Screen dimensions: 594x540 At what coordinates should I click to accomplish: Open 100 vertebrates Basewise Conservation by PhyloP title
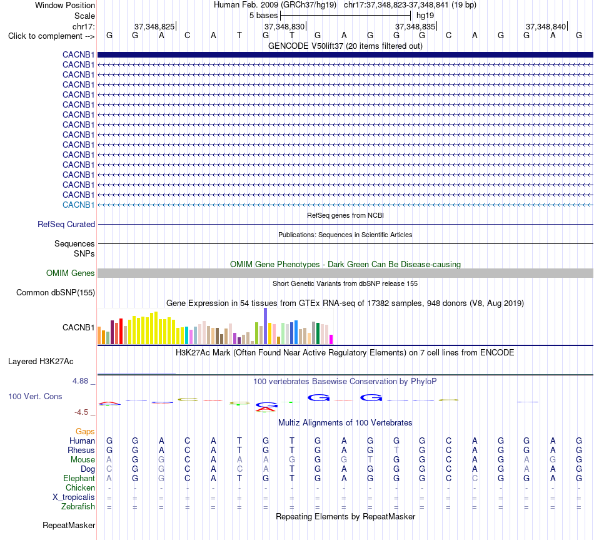click(x=345, y=382)
